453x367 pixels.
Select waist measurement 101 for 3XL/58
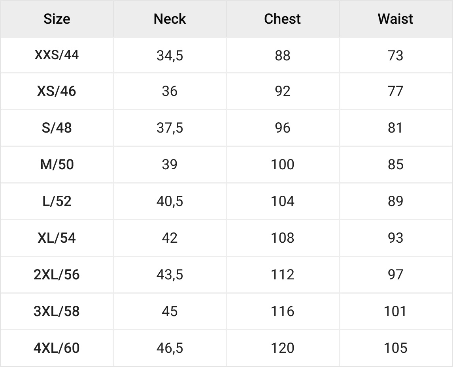pyautogui.click(x=395, y=311)
